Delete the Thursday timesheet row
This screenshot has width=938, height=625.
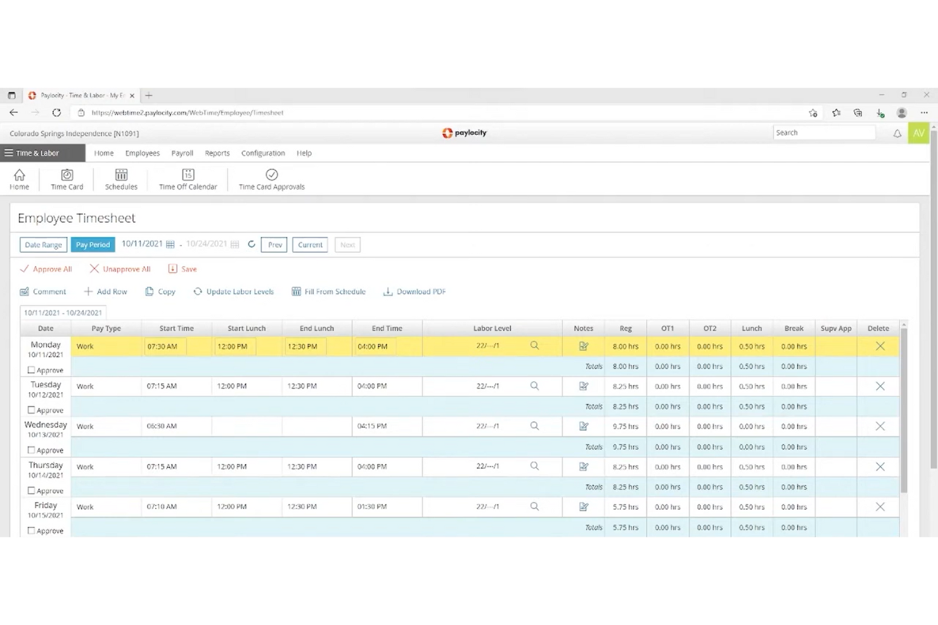click(880, 466)
